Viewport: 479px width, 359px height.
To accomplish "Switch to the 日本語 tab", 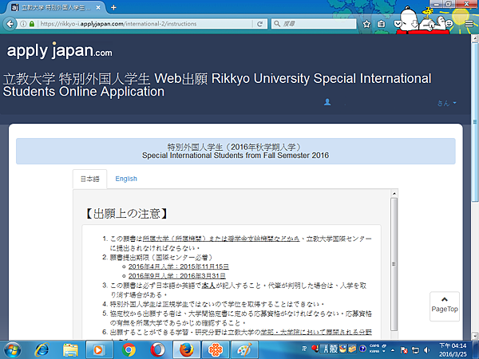I will tap(89, 179).
